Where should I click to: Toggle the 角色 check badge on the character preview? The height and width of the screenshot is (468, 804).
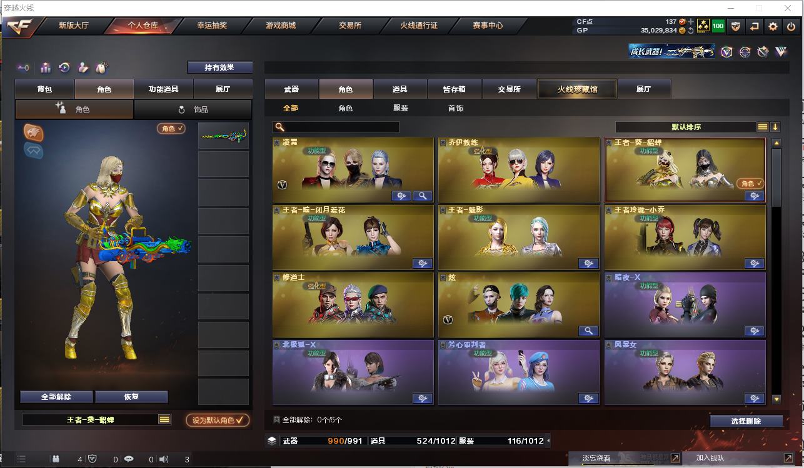click(x=171, y=129)
